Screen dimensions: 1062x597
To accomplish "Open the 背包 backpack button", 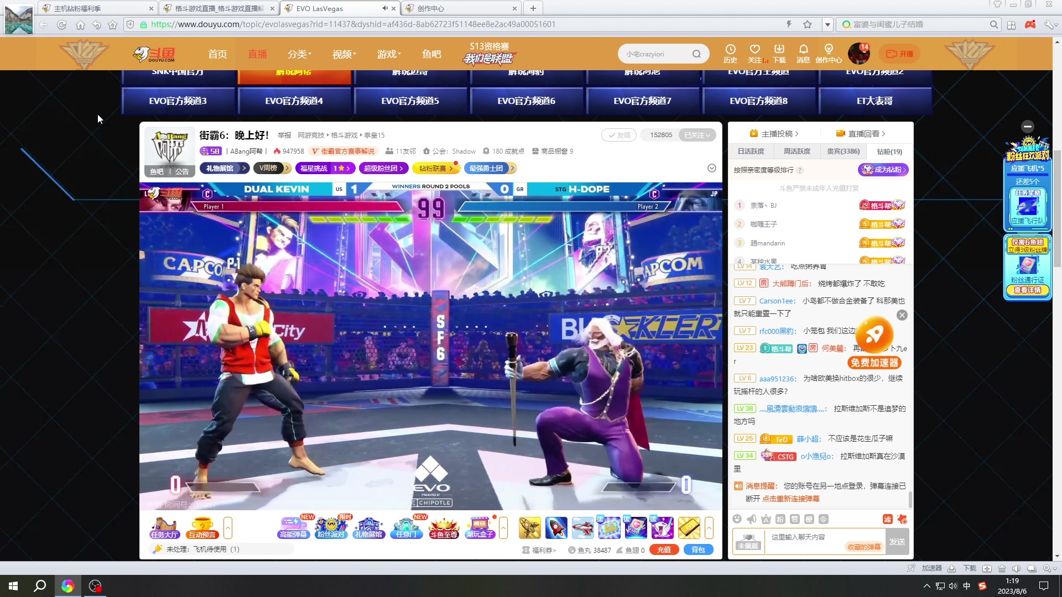I will click(699, 550).
